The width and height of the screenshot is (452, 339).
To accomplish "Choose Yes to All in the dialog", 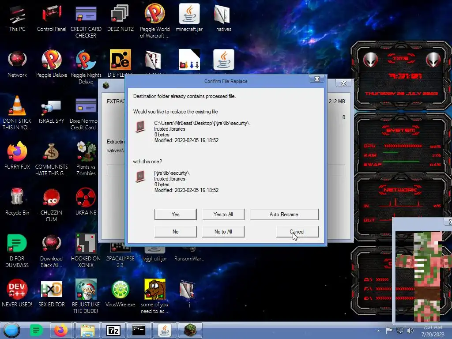I will pos(223,215).
